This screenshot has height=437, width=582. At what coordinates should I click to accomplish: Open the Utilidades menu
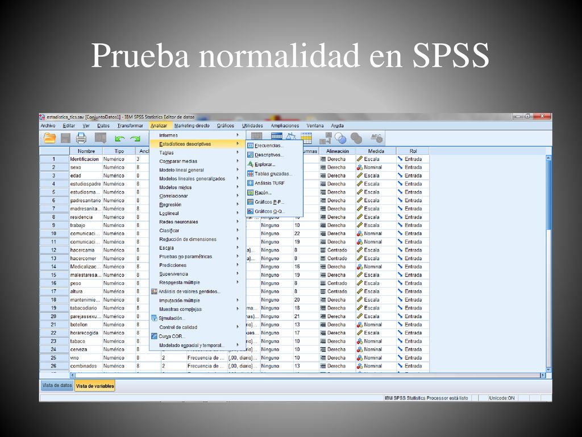(252, 126)
